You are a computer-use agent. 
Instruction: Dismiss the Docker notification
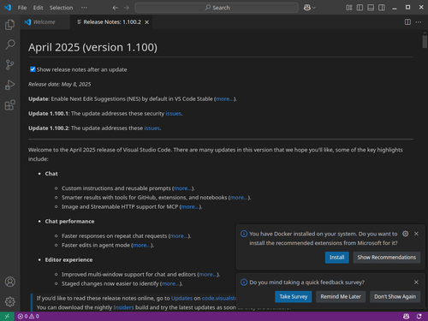tap(416, 234)
